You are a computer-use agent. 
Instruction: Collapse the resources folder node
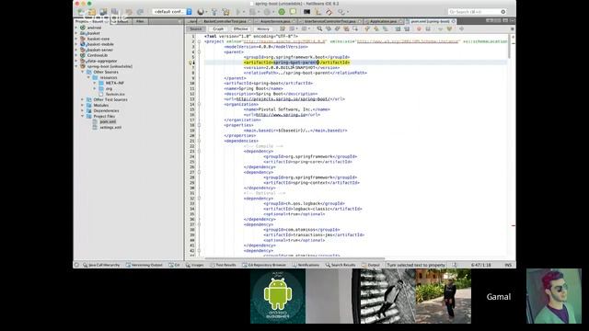pyautogui.click(x=89, y=77)
